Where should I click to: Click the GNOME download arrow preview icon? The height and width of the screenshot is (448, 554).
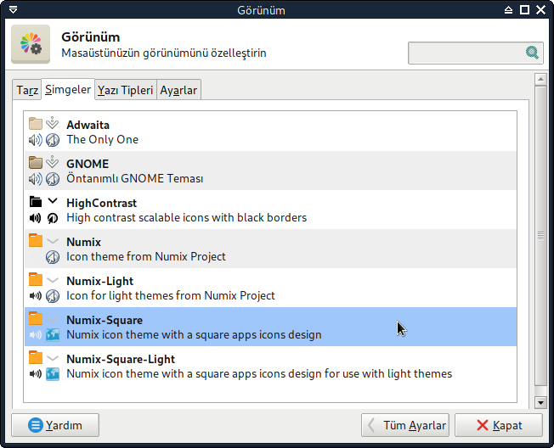(x=53, y=162)
